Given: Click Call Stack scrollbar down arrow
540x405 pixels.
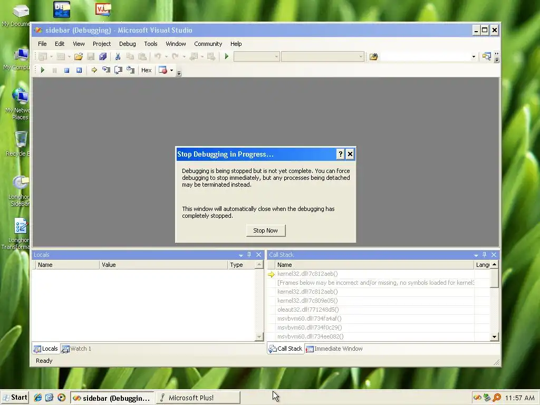Looking at the screenshot, I should 494,337.
